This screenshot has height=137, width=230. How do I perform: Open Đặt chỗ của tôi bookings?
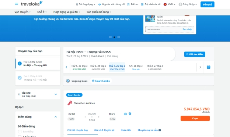coord(152,4)
